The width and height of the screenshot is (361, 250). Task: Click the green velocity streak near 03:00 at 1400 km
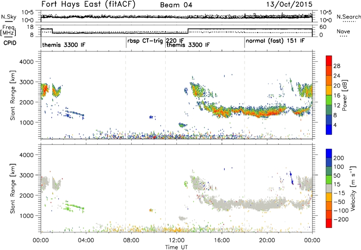pos(74,206)
